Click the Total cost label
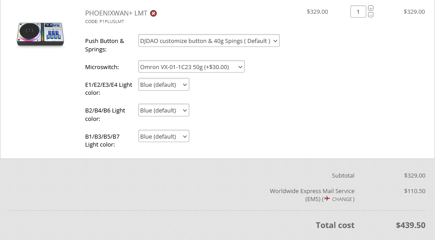 (x=335, y=225)
